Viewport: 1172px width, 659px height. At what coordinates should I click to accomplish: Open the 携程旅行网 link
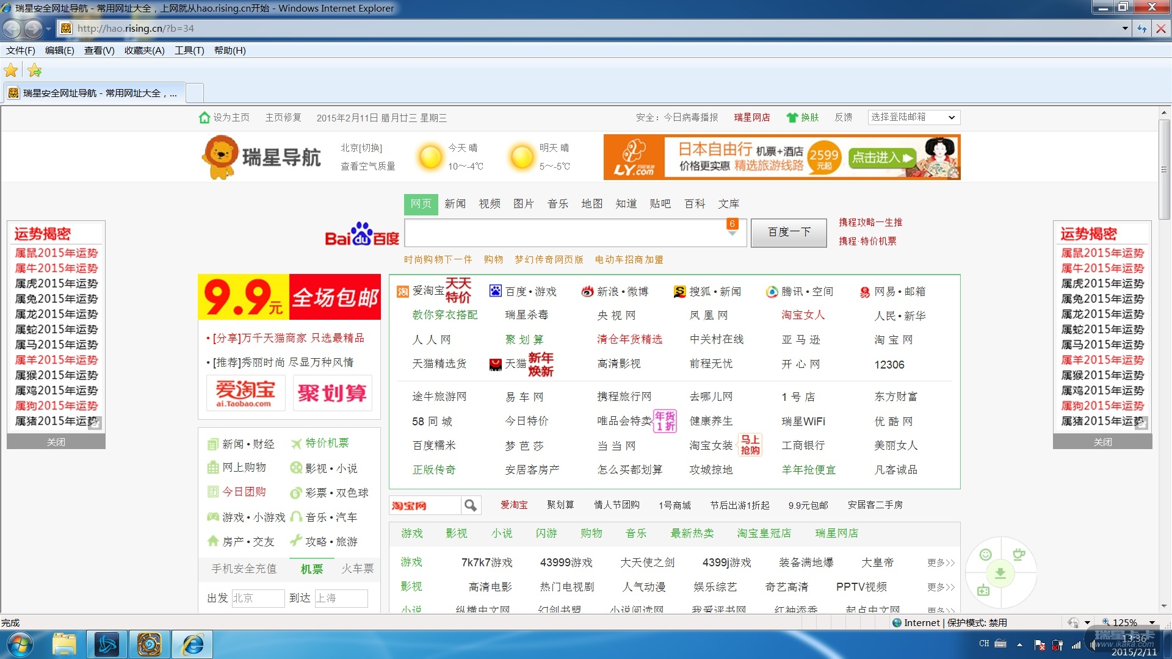624,397
